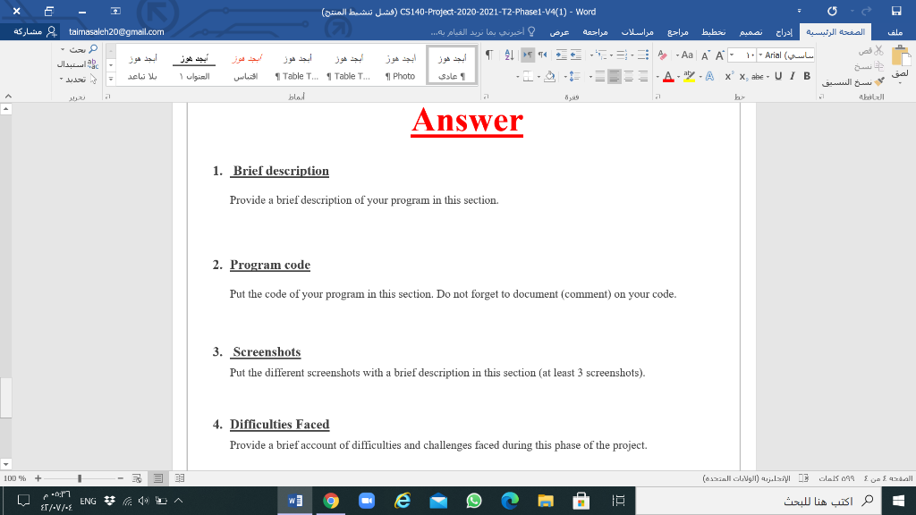This screenshot has height=515, width=916.
Task: Apply strikethrough to the text
Action: click(x=757, y=76)
